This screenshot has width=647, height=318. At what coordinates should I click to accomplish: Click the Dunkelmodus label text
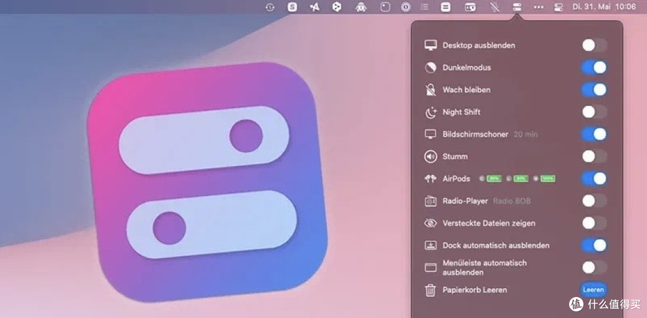pos(467,67)
